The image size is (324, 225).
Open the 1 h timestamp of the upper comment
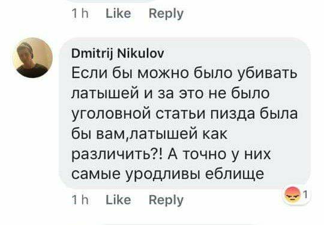(x=80, y=13)
